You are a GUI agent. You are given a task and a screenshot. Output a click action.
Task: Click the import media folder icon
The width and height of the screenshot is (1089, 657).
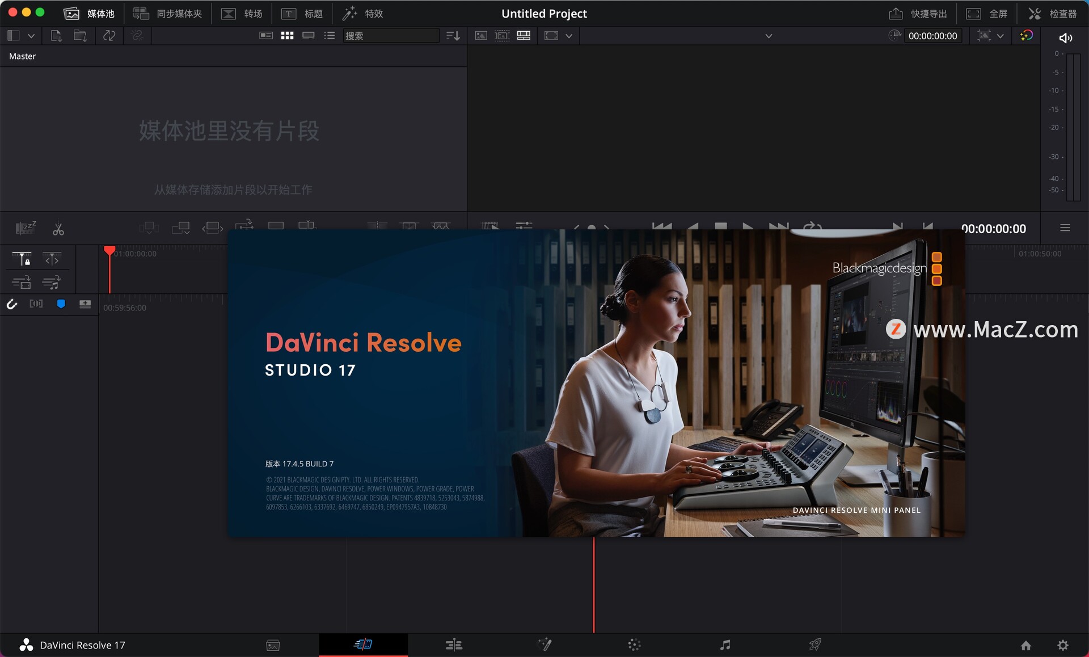tap(80, 35)
